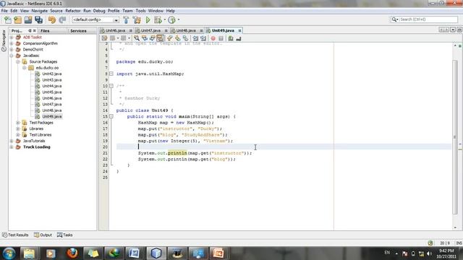Click the New File toolbar icon

click(x=8, y=19)
